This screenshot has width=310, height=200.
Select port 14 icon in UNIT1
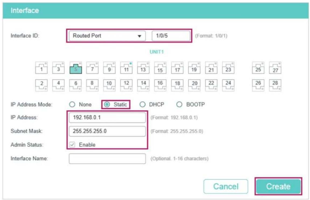click(143, 85)
